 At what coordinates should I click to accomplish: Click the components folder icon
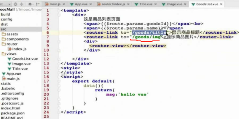[4, 39]
